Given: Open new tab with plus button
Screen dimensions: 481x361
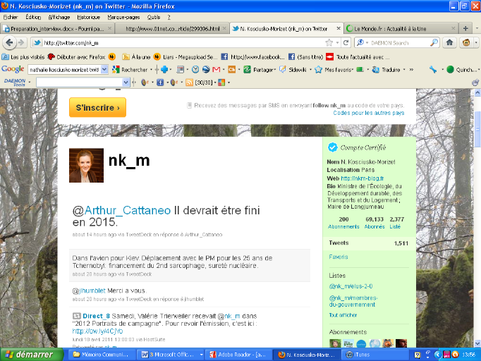Looking at the screenshot, I should (x=465, y=29).
